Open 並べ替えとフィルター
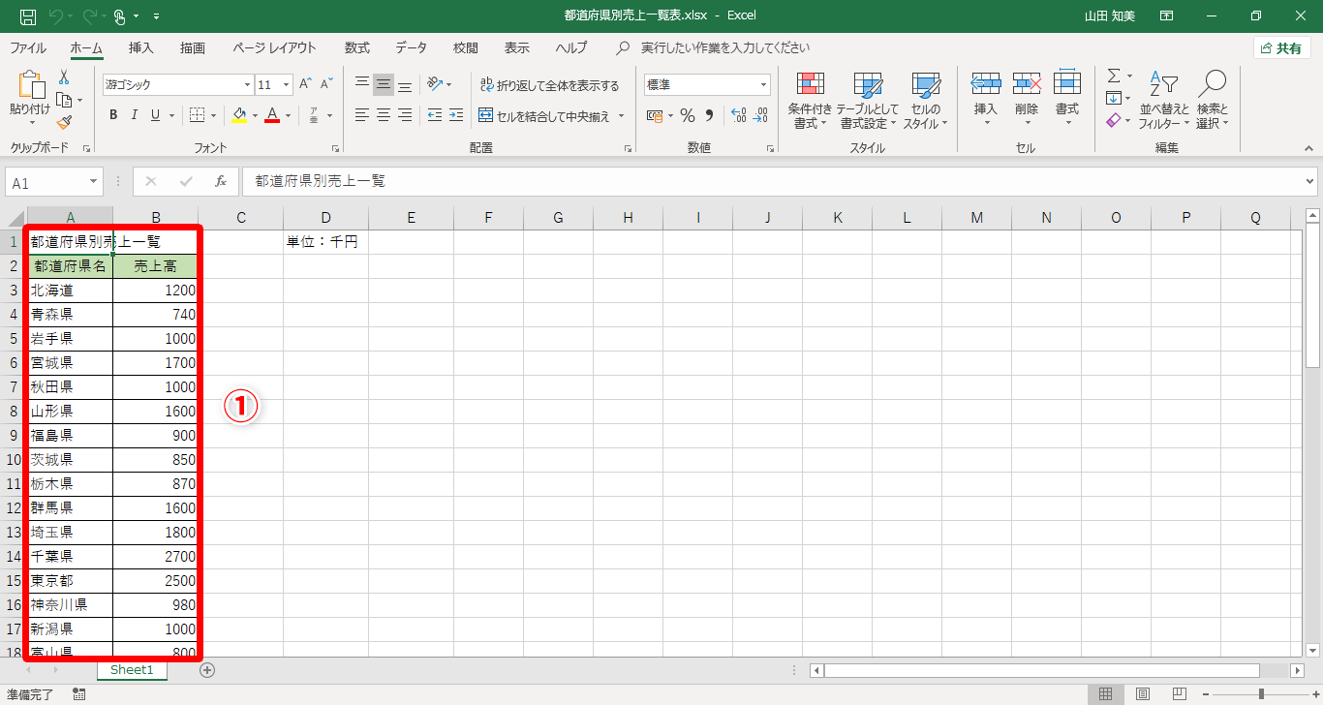This screenshot has width=1323, height=705. 1164,100
